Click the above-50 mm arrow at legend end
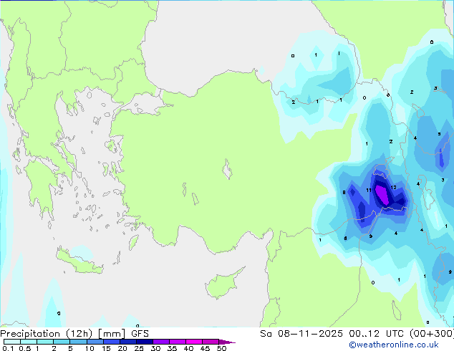Viewport: 454px width, 351px height. pyautogui.click(x=227, y=342)
